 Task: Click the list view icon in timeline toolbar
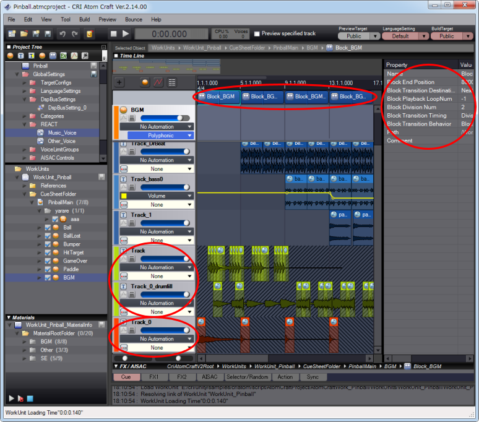coord(171,82)
